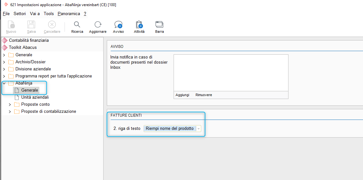Click the Barra window icon
Screen dimensions: 363x180
159,24
